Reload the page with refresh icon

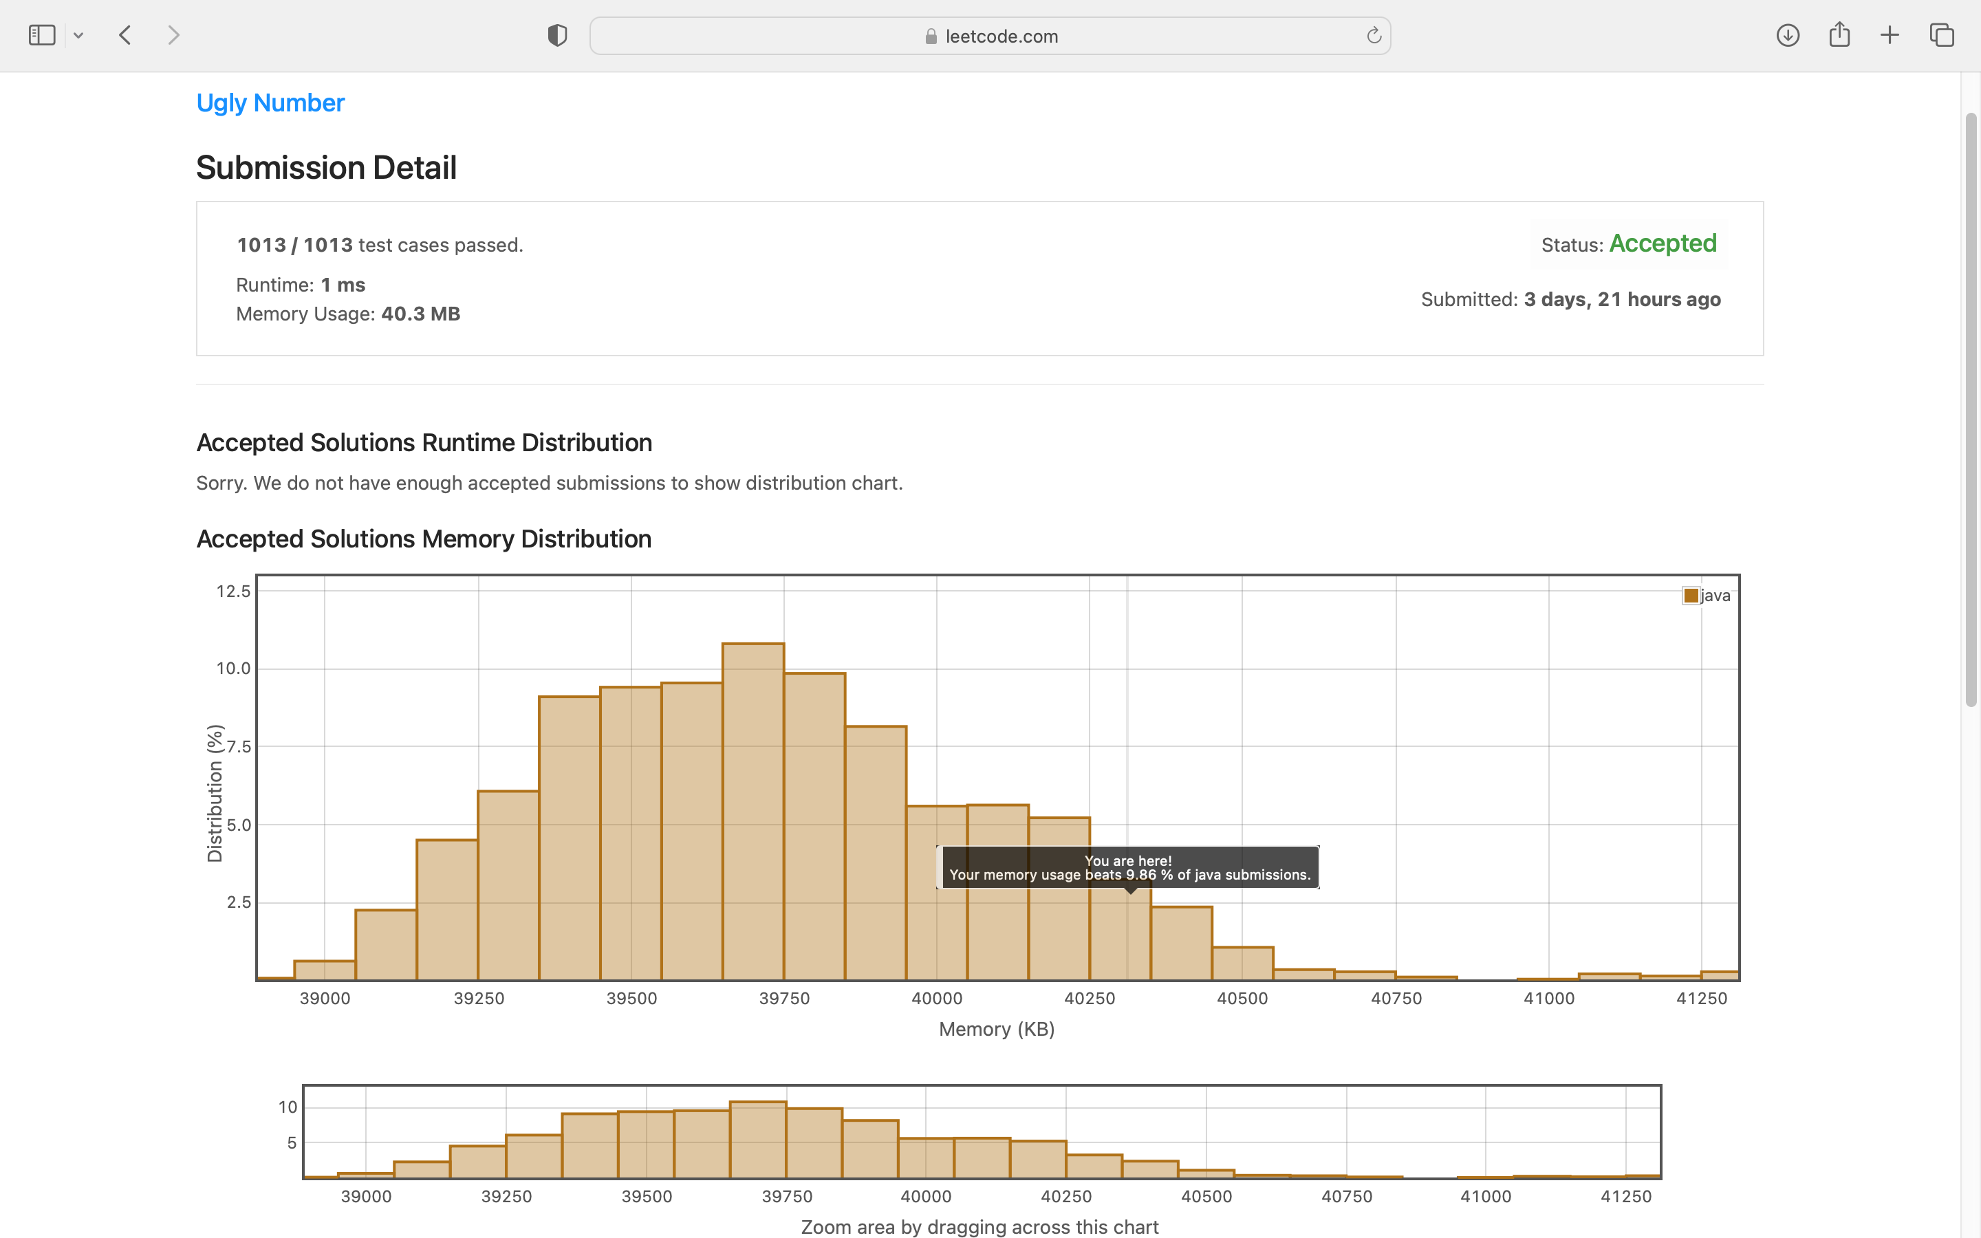[1374, 35]
